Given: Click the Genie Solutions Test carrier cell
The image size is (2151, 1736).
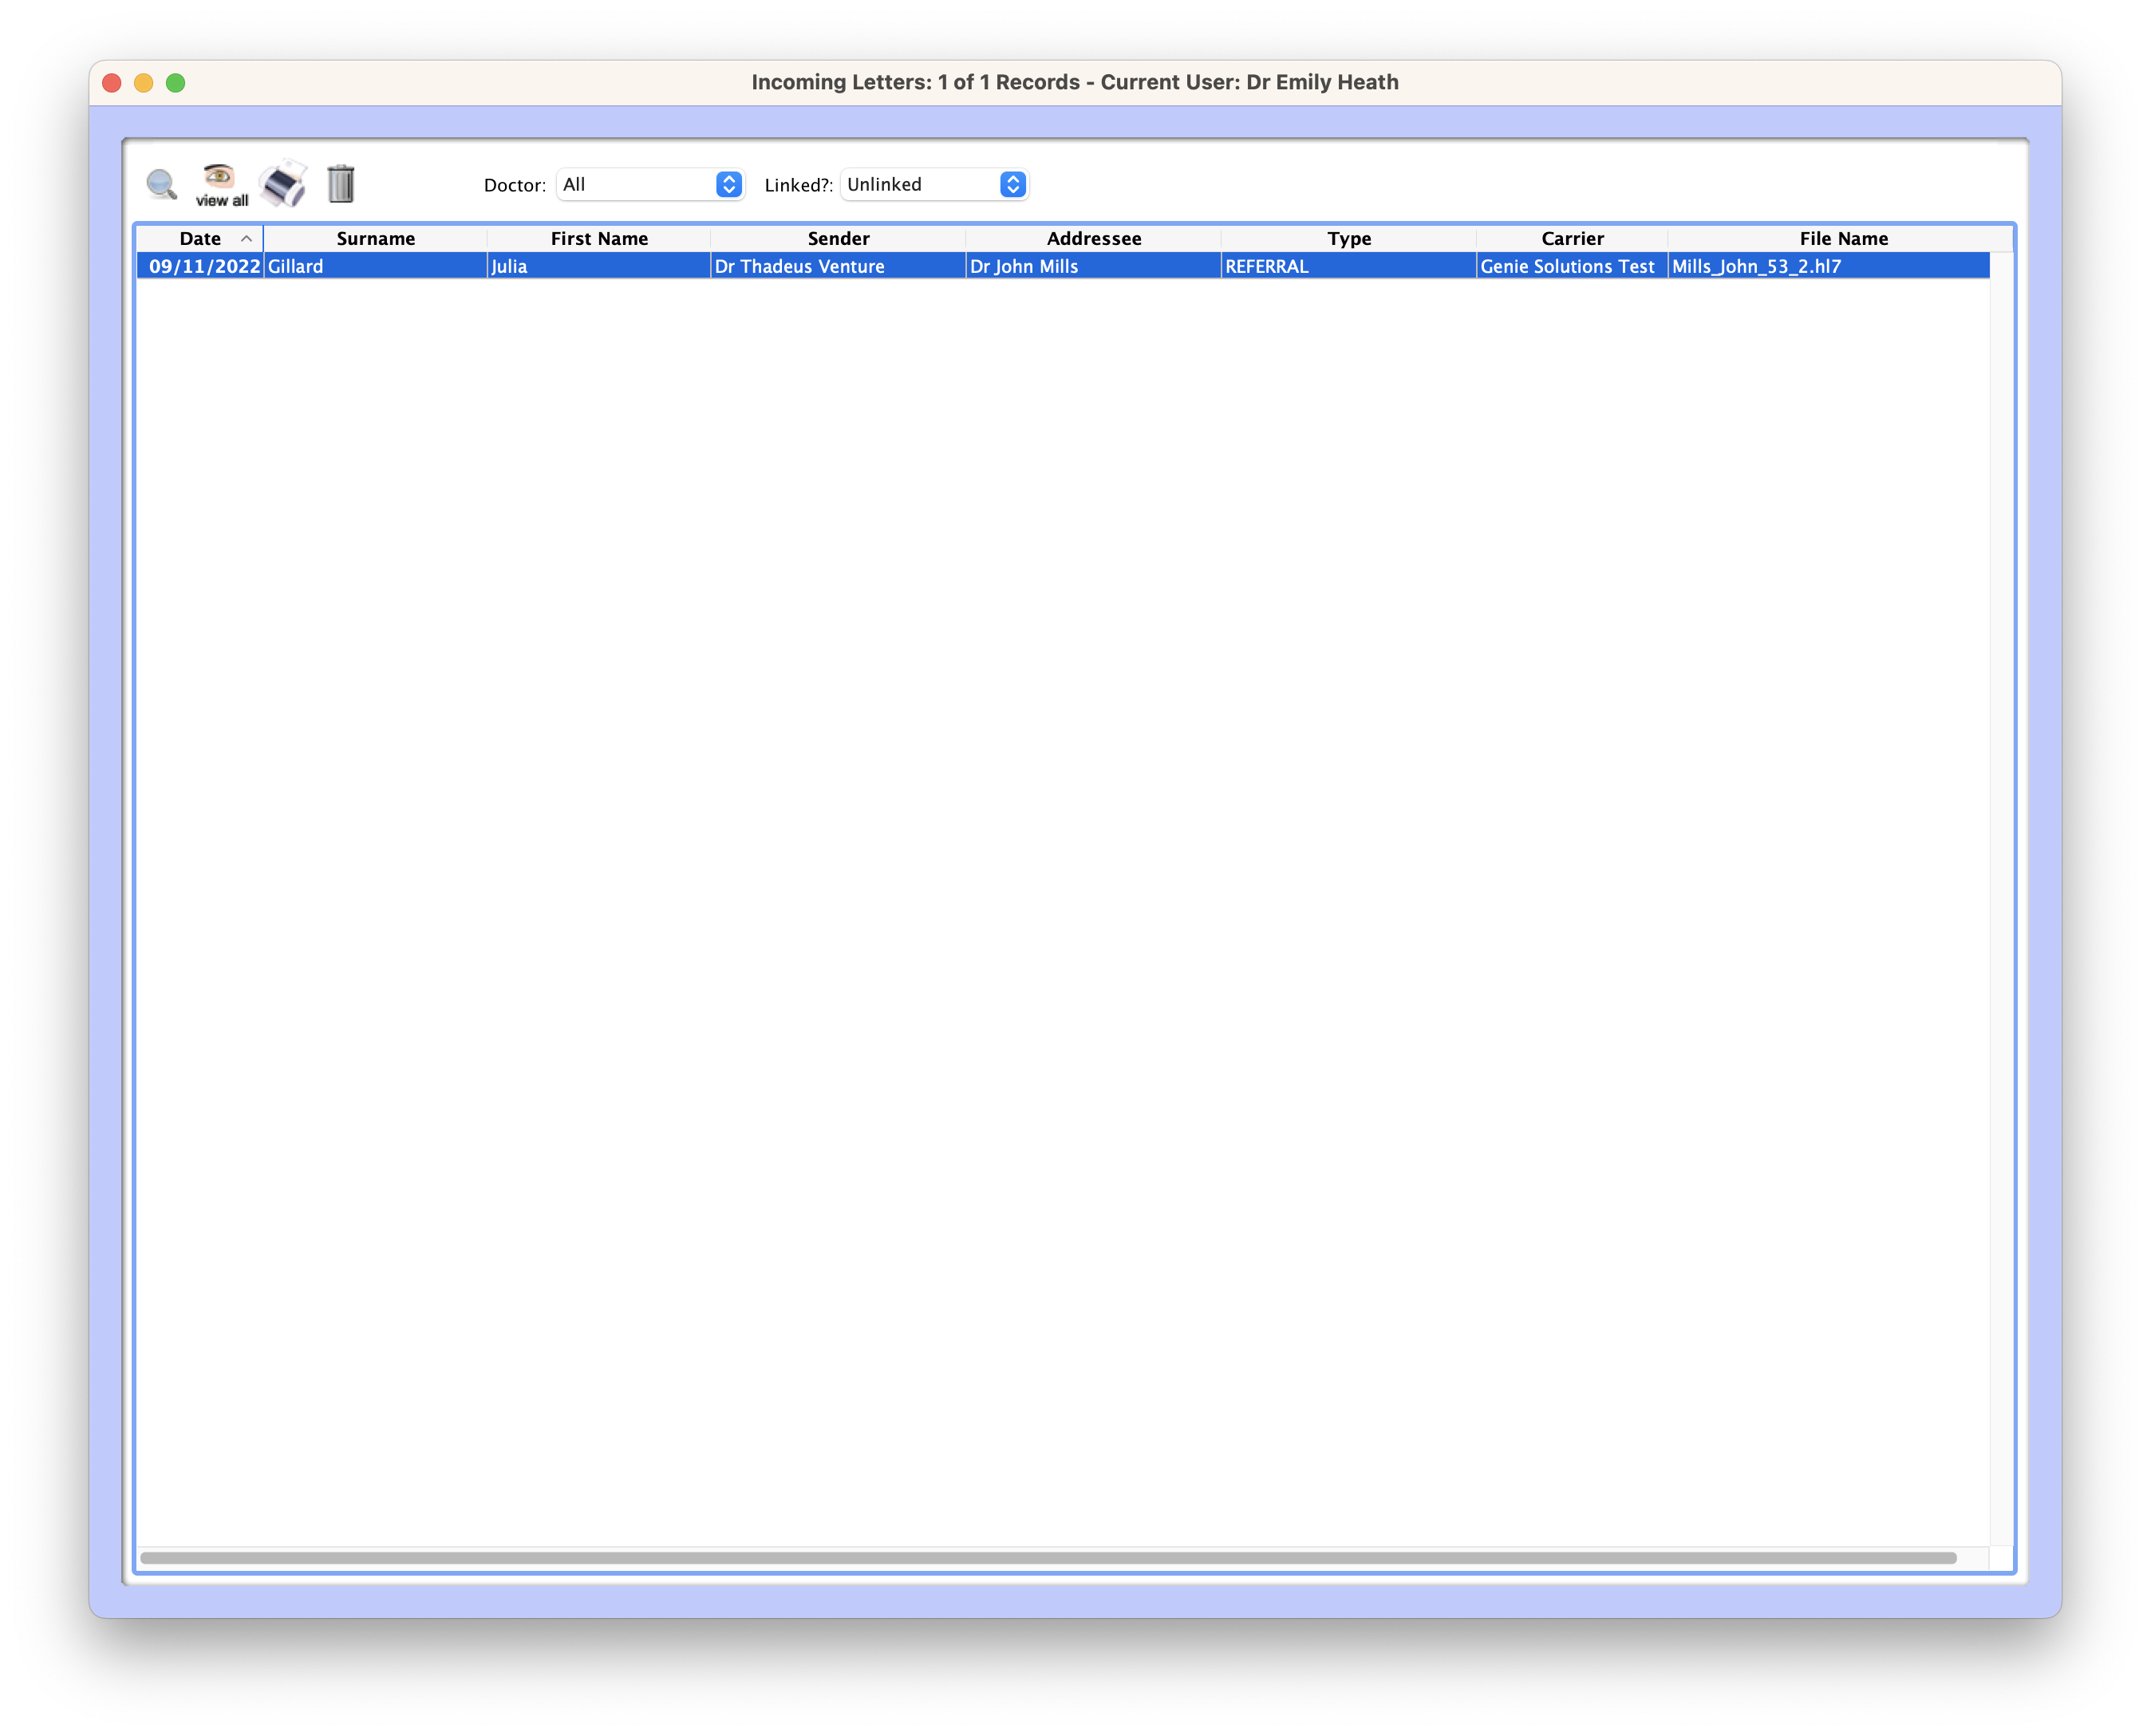Looking at the screenshot, I should [x=1567, y=266].
